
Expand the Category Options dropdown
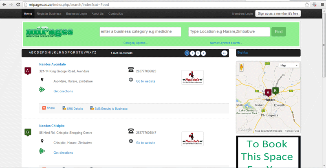(x=136, y=43)
